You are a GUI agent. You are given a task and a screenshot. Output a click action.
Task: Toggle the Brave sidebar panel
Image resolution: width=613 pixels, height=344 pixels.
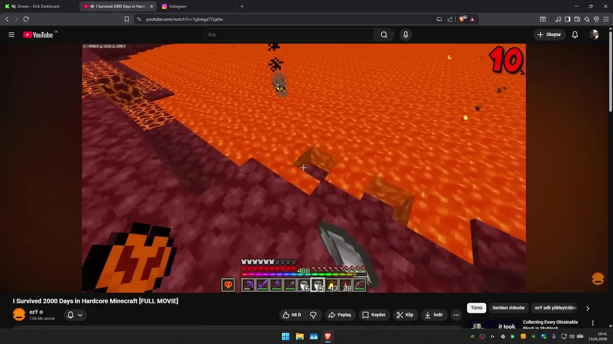[x=568, y=19]
